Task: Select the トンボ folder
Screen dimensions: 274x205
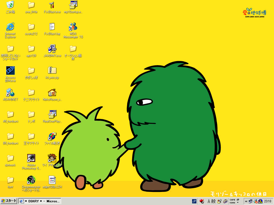Action: coord(31,117)
